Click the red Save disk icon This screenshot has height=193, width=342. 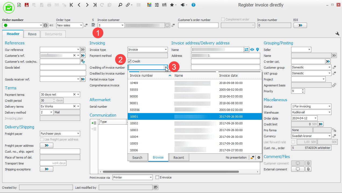point(27,5)
